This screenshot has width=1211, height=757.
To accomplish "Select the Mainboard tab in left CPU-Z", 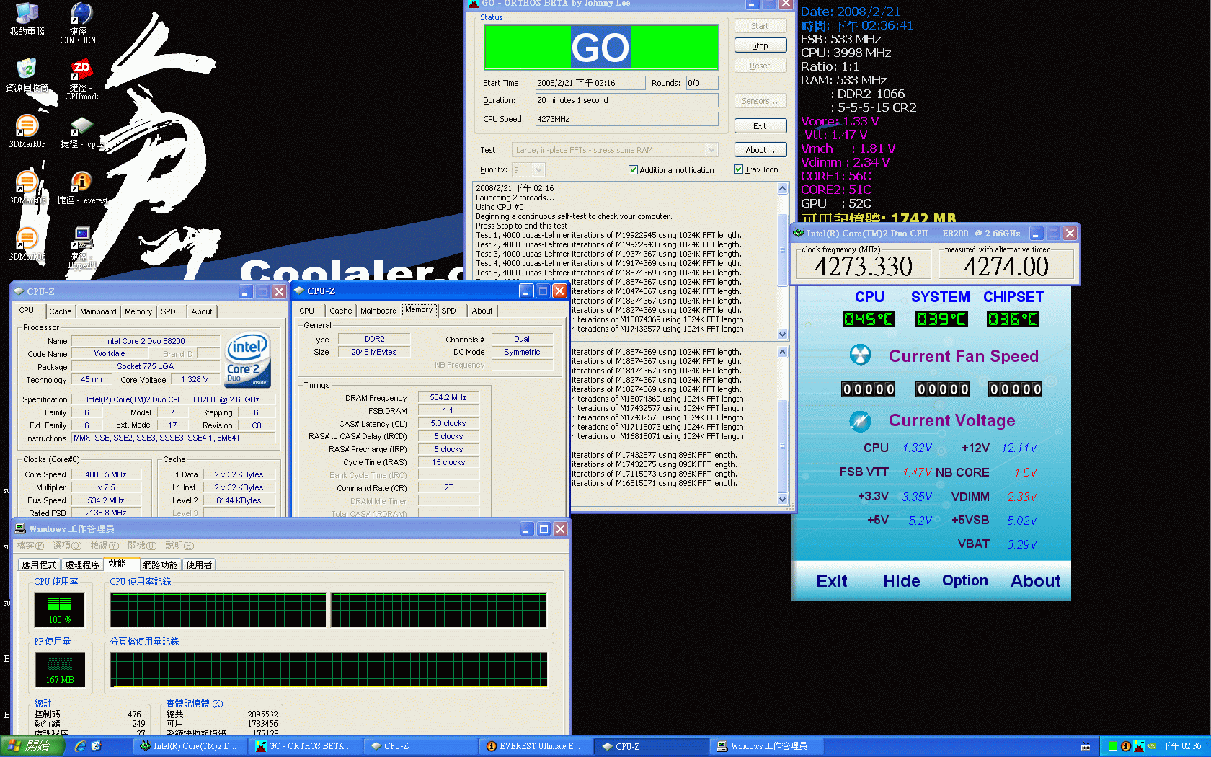I will [98, 311].
